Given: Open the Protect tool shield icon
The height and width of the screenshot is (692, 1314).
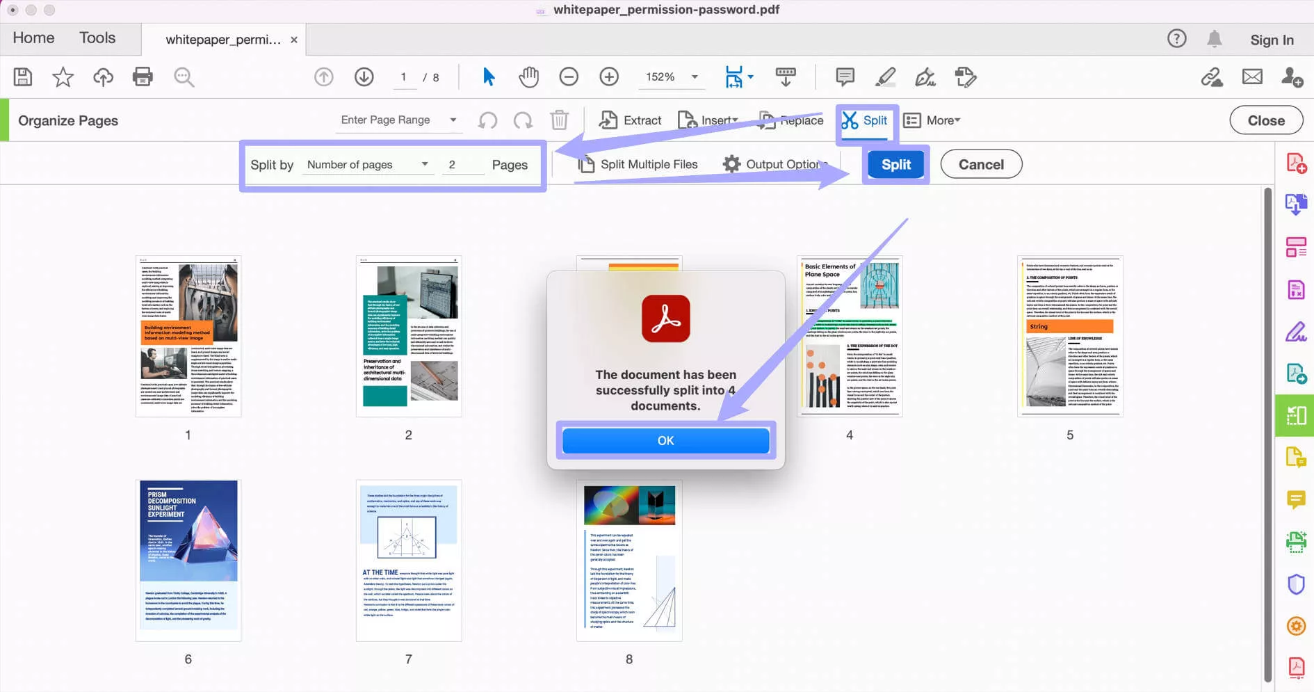Looking at the screenshot, I should coord(1296,584).
